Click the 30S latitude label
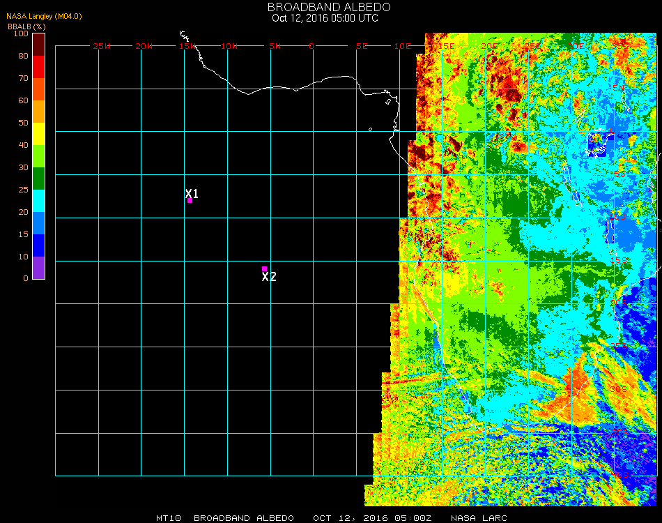 tap(619, 390)
